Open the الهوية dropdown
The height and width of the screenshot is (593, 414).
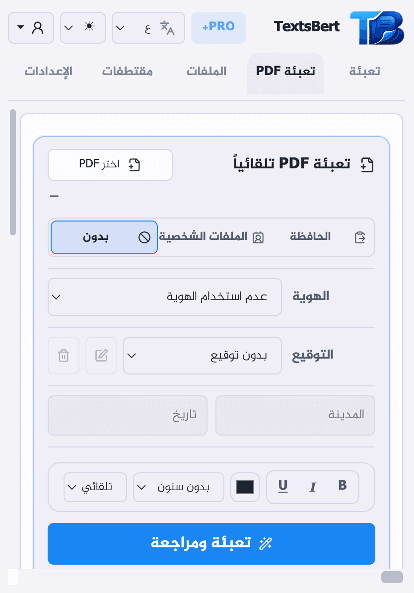pyautogui.click(x=164, y=297)
